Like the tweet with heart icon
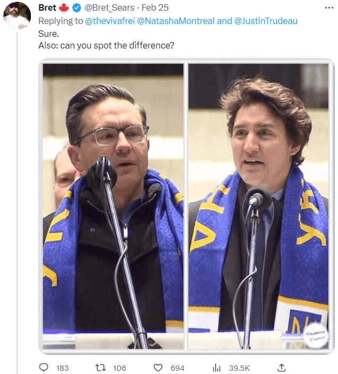 [x=158, y=368]
